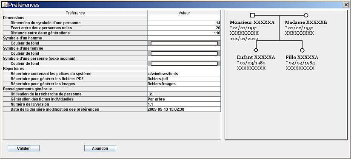The image size is (351, 159).
Task: Select the version number value 1.1
Action: 184,104
